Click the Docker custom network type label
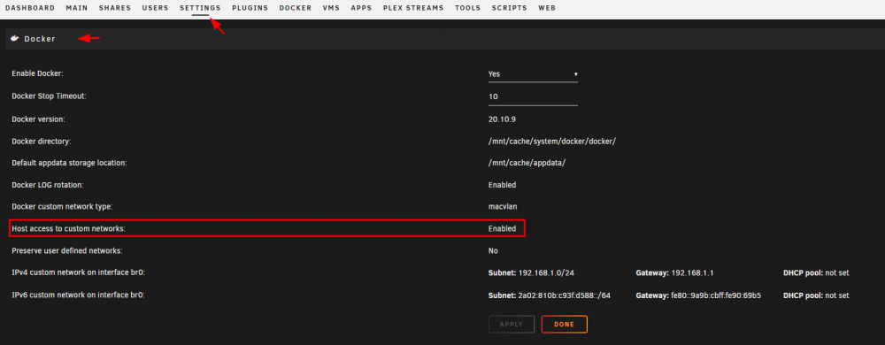This screenshot has width=885, height=345. 61,207
